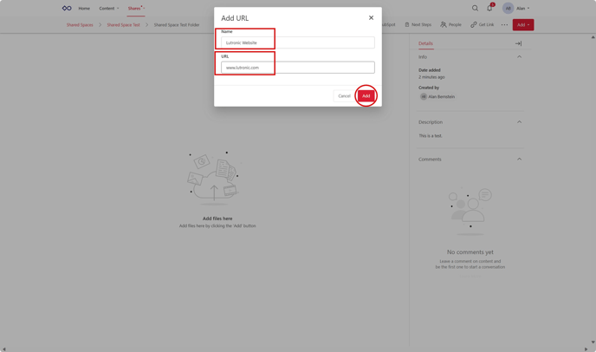Expand the Content menu dropdown
This screenshot has width=596, height=352.
click(108, 9)
